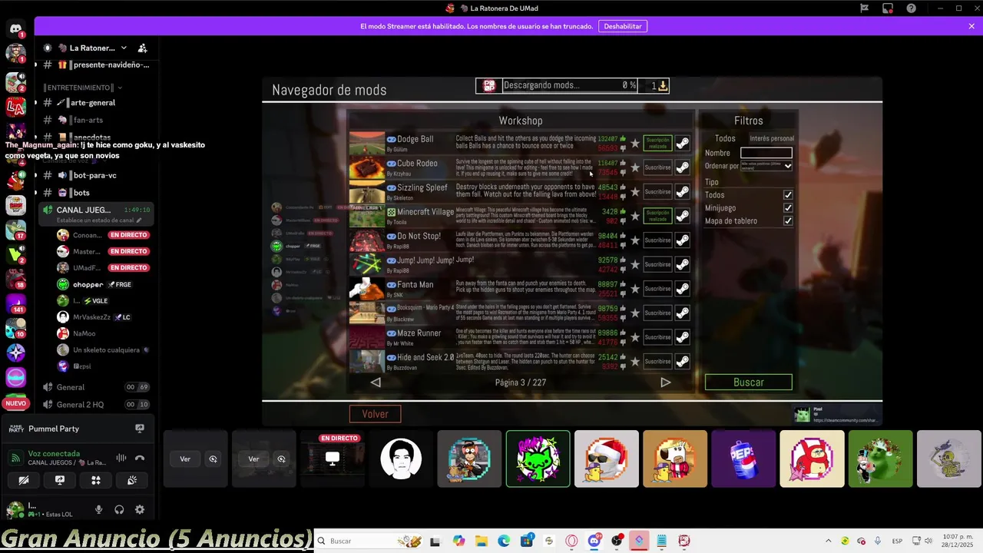Image resolution: width=983 pixels, height=553 pixels.
Task: Mute microphone in Discord user panel
Action: 98,509
